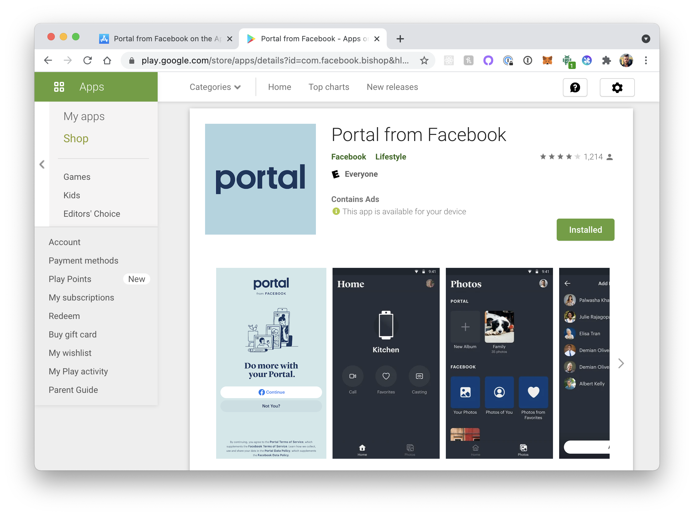
Task: Open the Categories dropdown menu
Action: point(215,87)
